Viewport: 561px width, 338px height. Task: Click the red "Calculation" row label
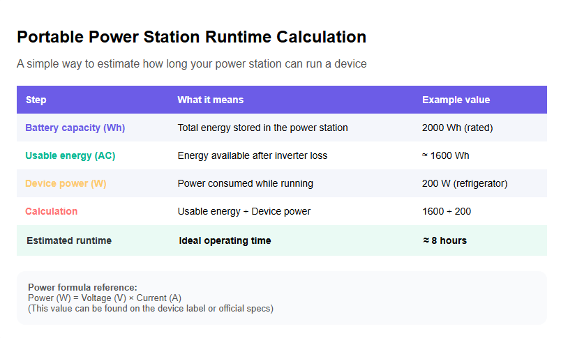(x=51, y=211)
